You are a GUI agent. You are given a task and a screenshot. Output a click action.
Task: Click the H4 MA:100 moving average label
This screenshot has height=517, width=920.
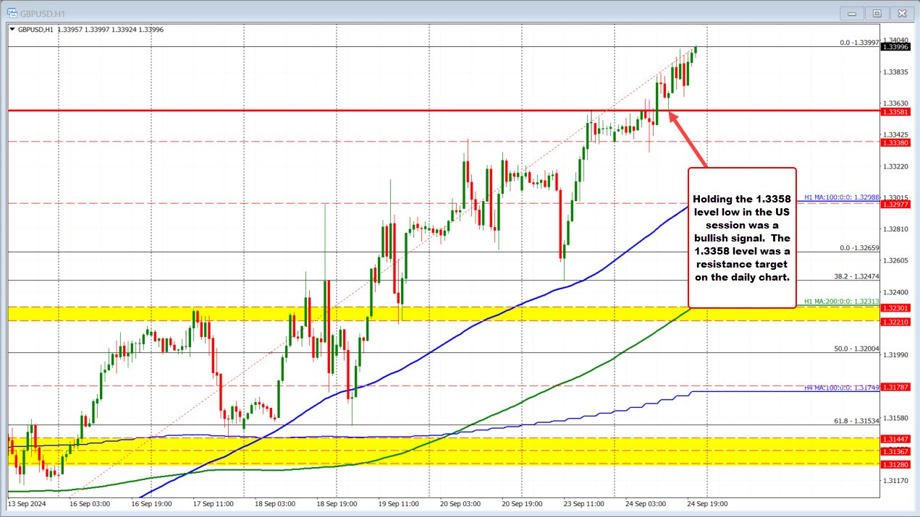[x=842, y=388]
